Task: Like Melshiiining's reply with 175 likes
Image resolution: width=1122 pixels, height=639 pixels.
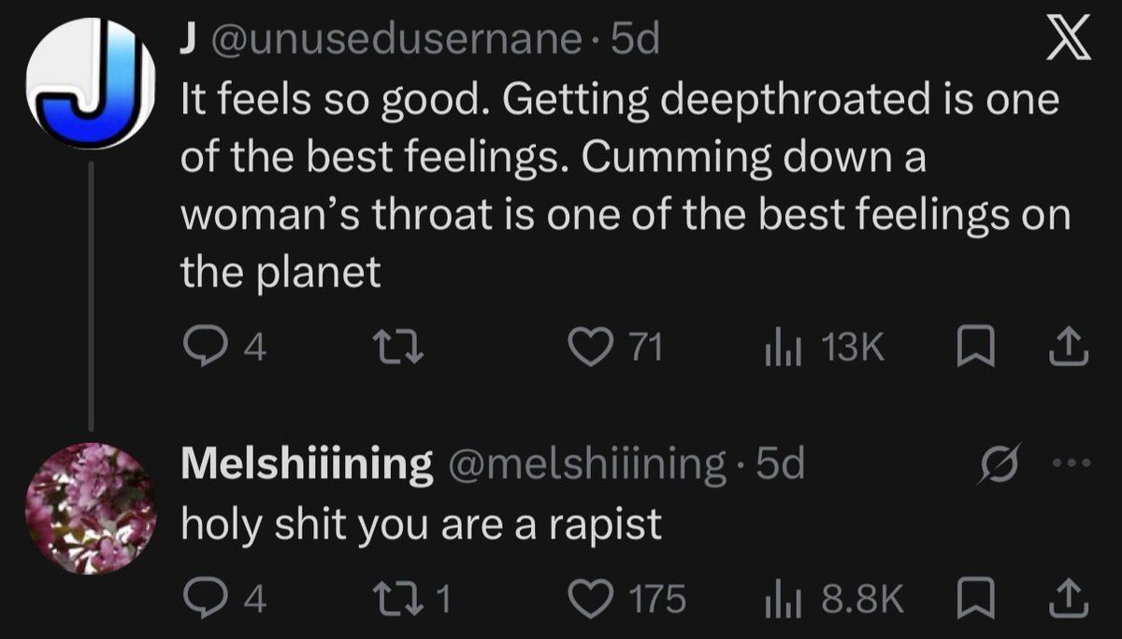Action: point(627,598)
